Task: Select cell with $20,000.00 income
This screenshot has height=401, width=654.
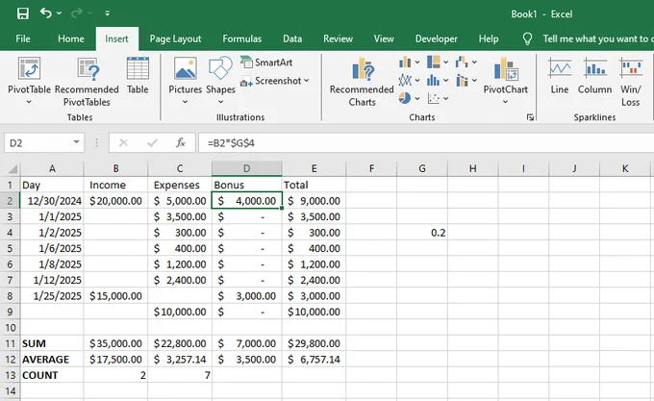Action: [x=116, y=200]
